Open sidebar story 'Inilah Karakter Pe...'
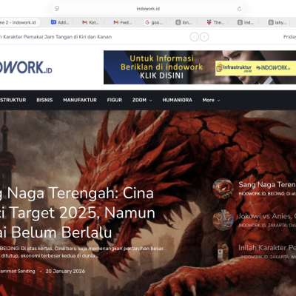296x296 pixels. [x=267, y=248]
